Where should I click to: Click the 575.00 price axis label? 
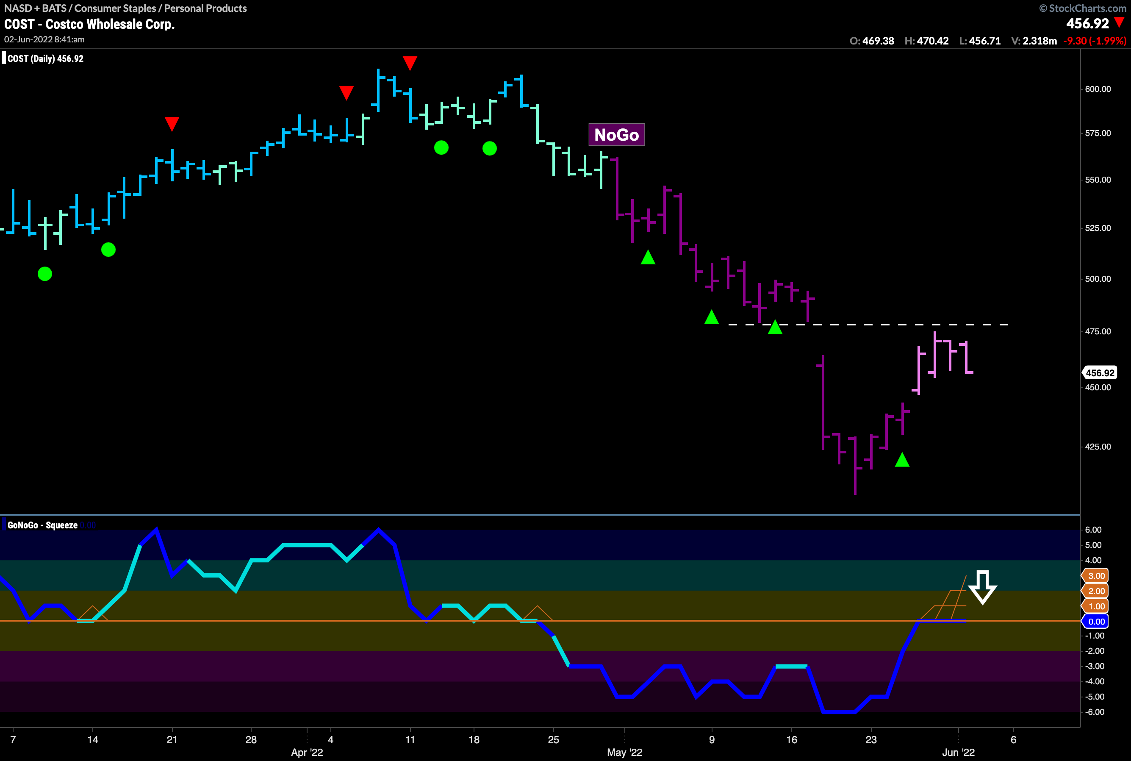1098,133
